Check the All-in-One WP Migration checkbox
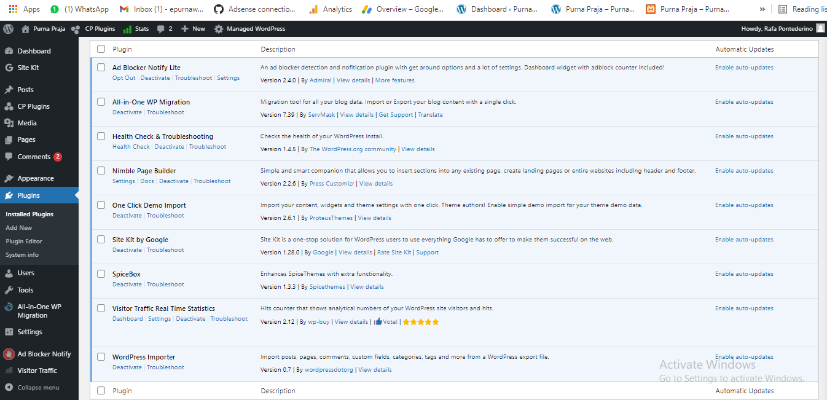 [101, 102]
